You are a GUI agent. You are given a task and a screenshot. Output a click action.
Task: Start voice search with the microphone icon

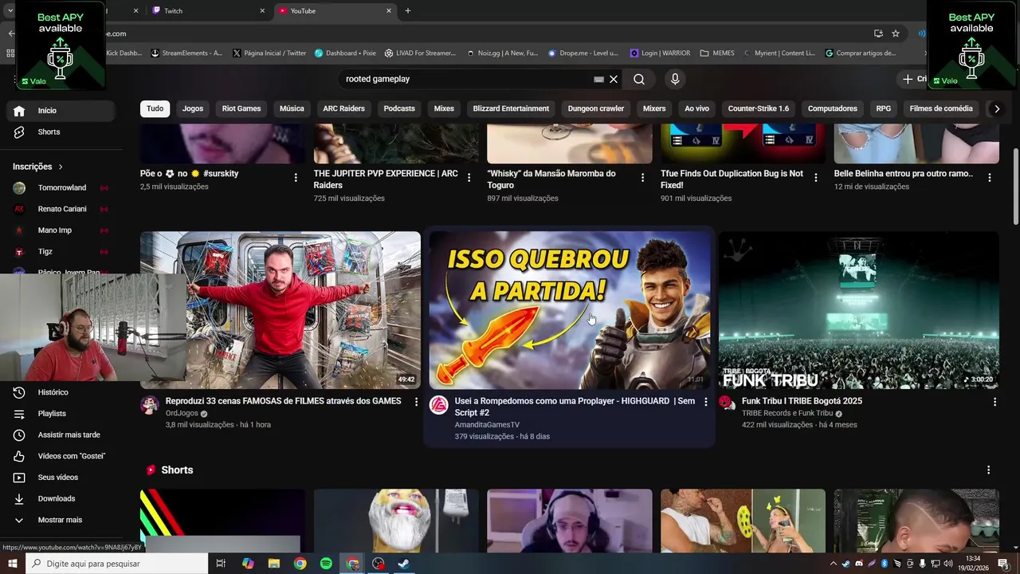[x=675, y=79]
